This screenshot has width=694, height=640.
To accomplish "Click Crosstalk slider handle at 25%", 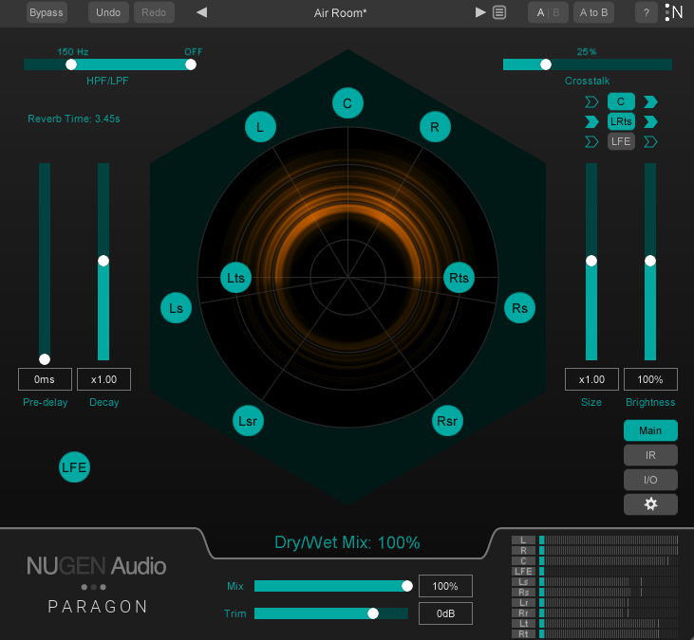I will click(x=546, y=64).
